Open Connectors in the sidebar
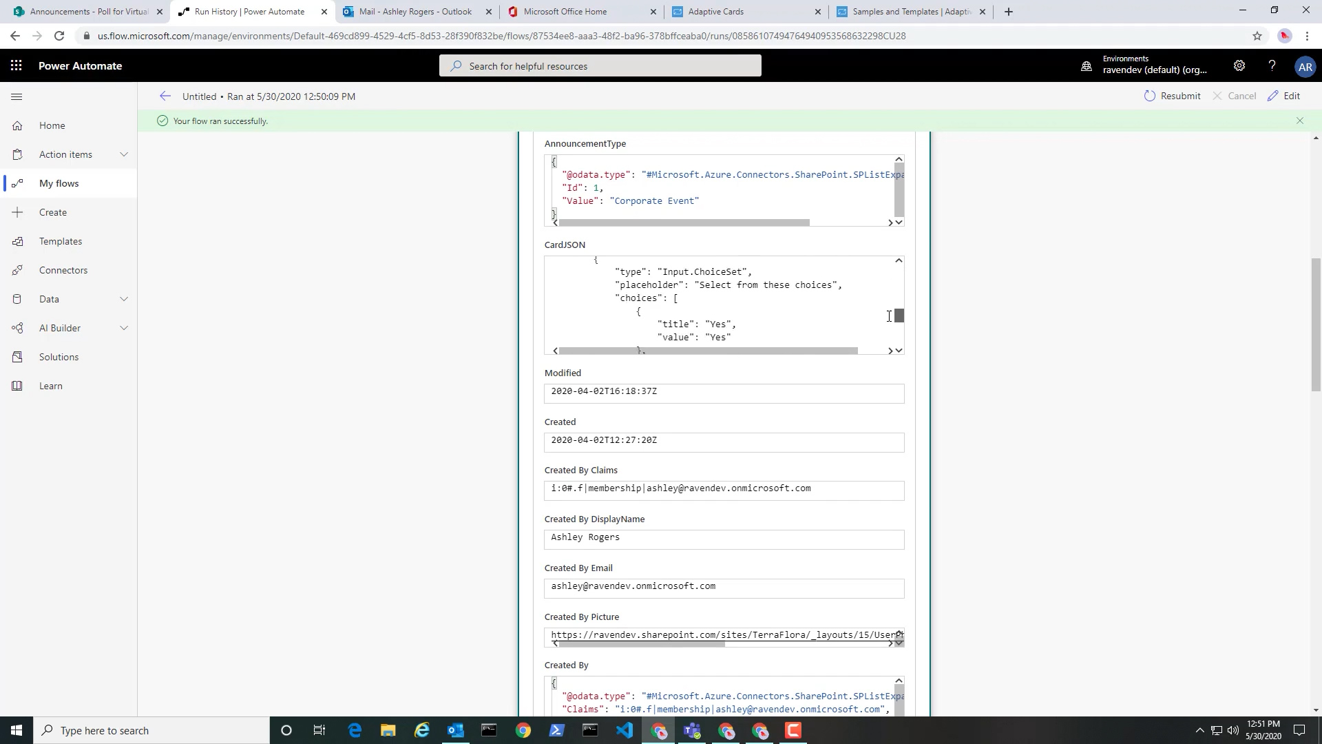Viewport: 1322px width, 744px height. tap(69, 270)
